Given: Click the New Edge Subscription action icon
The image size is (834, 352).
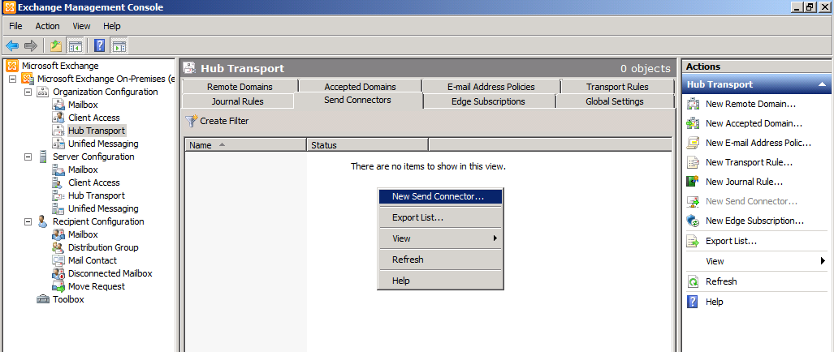Looking at the screenshot, I should [x=693, y=221].
